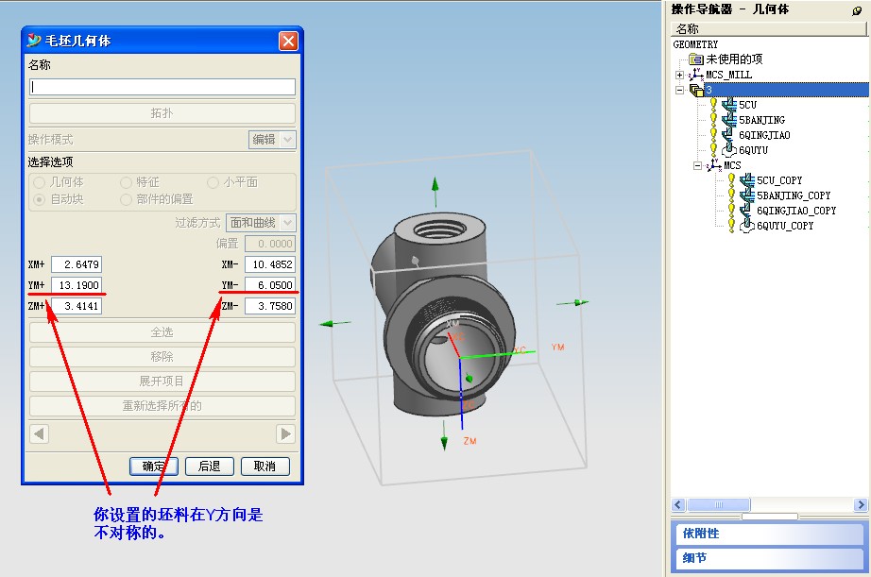
Task: Open the 依附性 panel section
Action: click(x=768, y=534)
